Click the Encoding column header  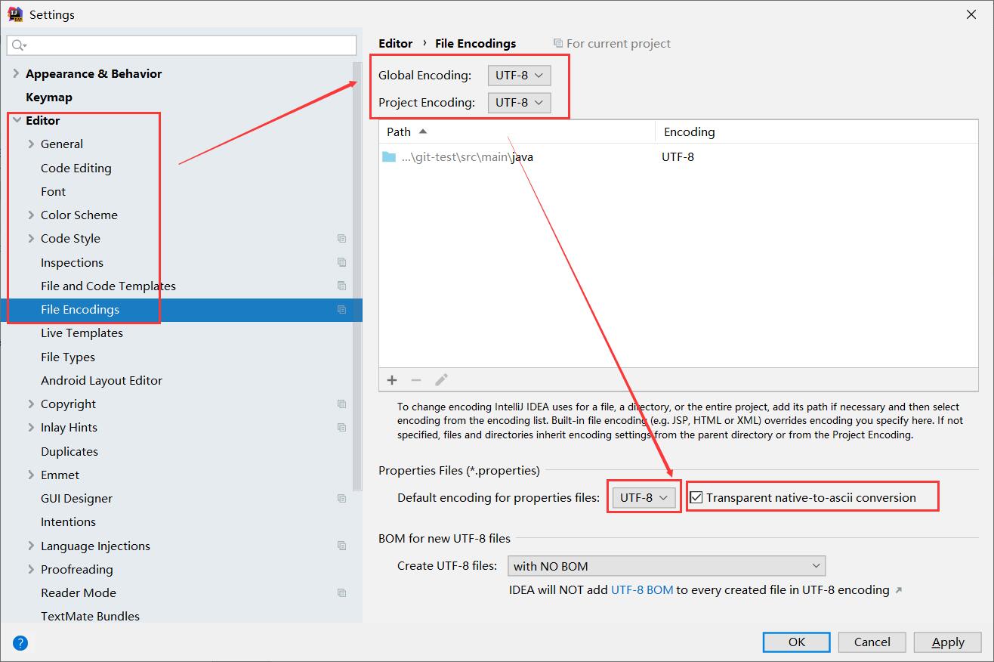(818, 131)
